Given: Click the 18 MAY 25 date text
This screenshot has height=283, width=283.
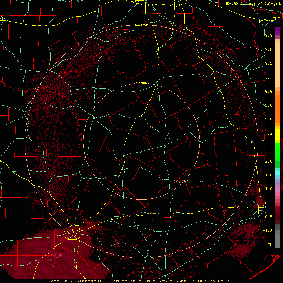Looking at the screenshot, I should (x=203, y=281).
